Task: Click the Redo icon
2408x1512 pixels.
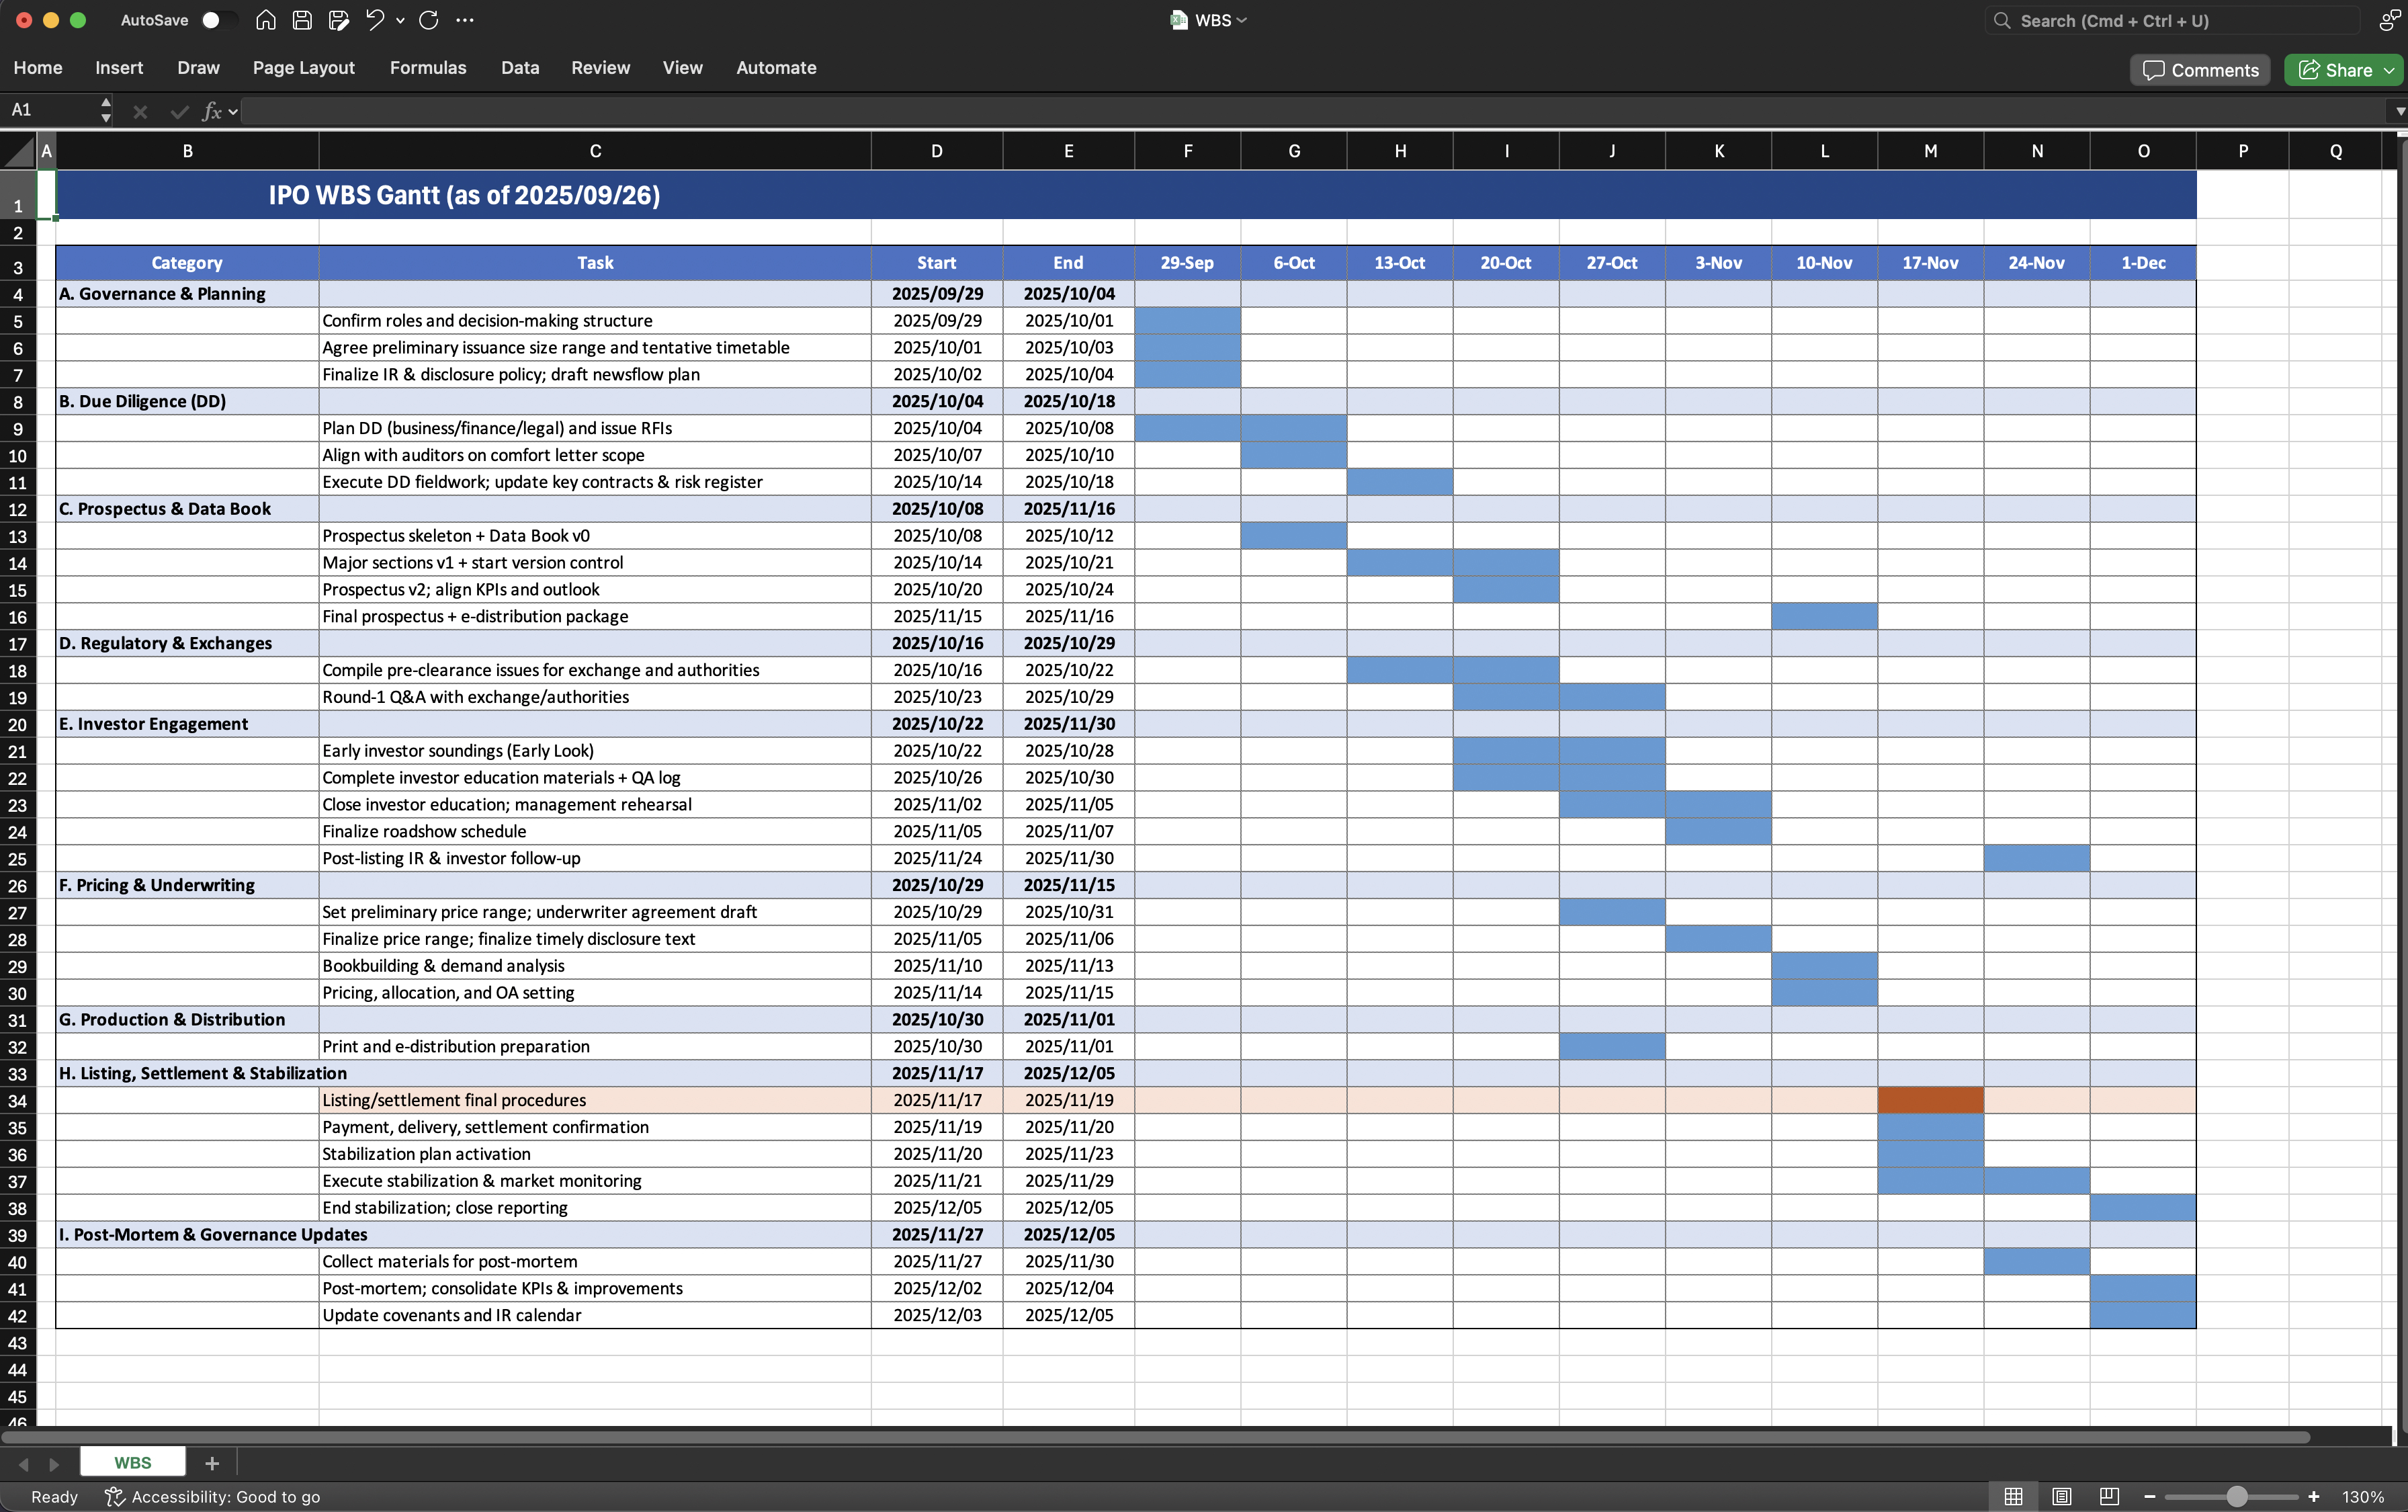Action: click(429, 20)
